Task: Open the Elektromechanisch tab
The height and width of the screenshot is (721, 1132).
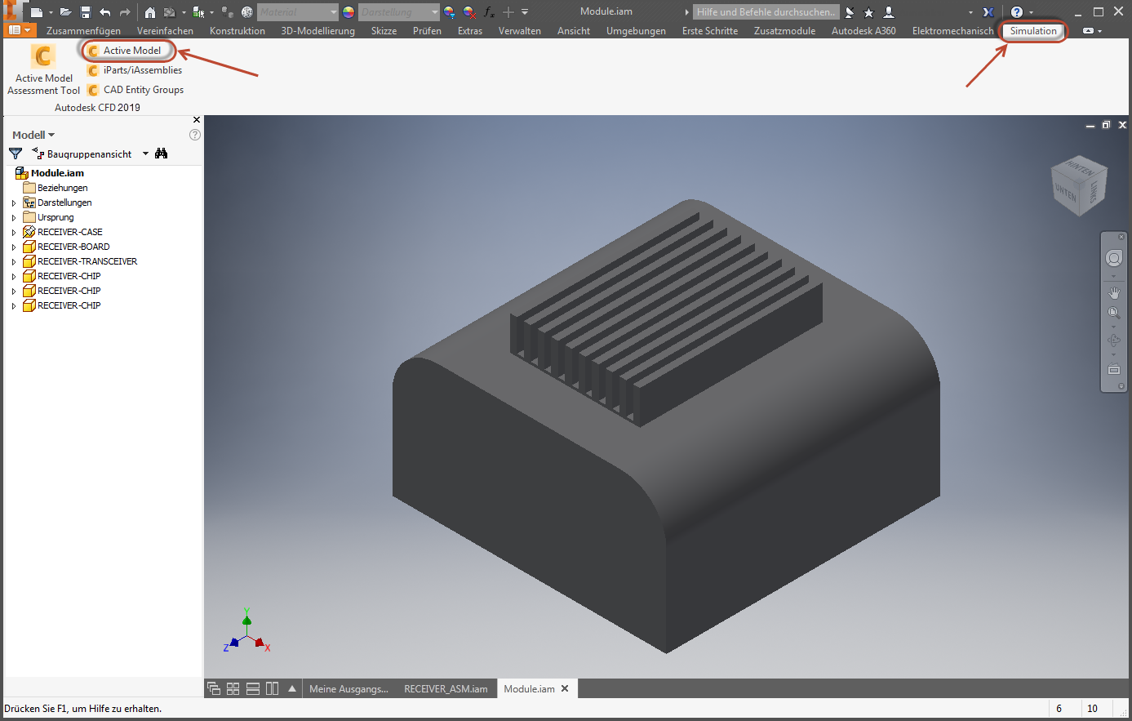Action: tap(953, 31)
